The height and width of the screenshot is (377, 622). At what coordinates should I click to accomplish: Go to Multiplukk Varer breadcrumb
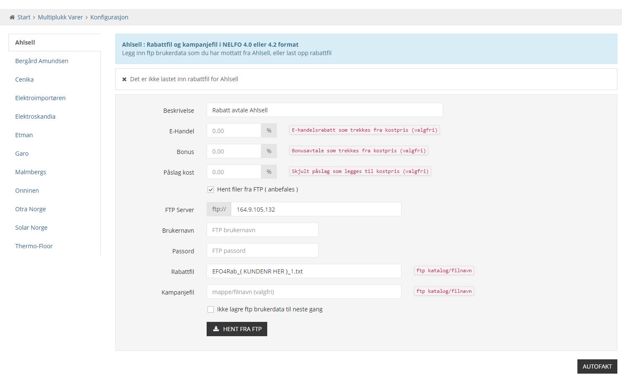point(60,17)
